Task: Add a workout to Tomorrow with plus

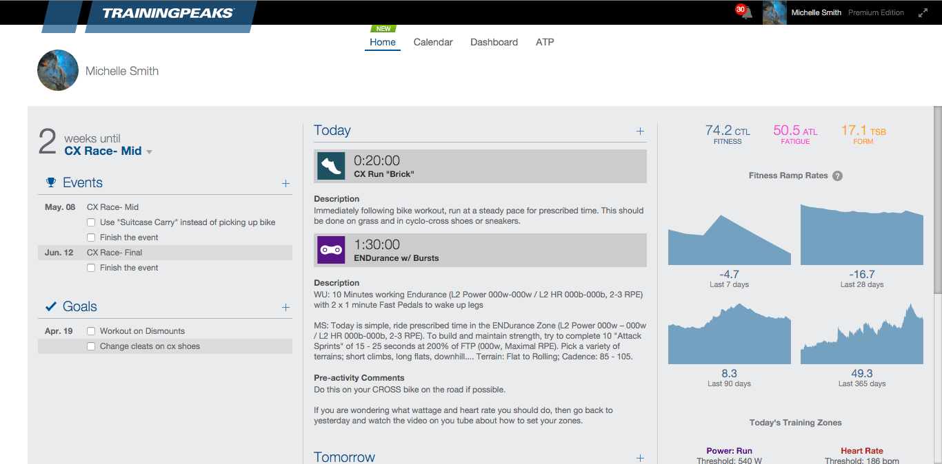Action: click(640, 458)
